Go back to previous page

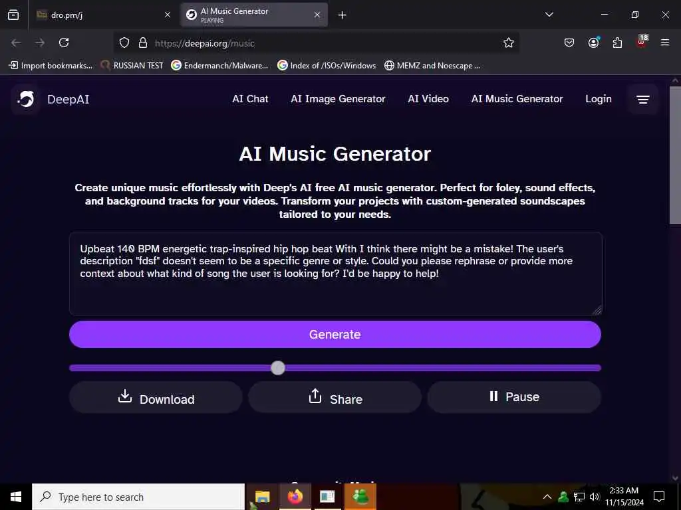coord(16,42)
